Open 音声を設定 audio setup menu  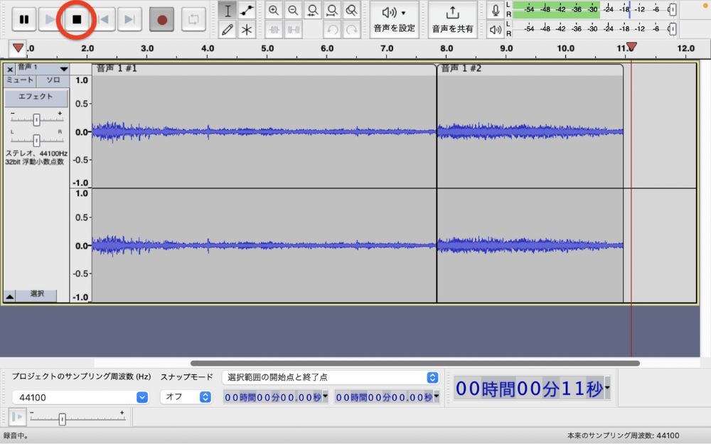coord(394,19)
